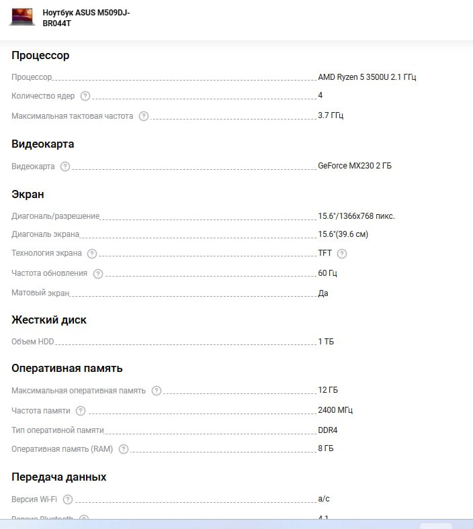Click help icon for Частота памяти
Viewport: 473px width, 529px height.
click(x=81, y=411)
